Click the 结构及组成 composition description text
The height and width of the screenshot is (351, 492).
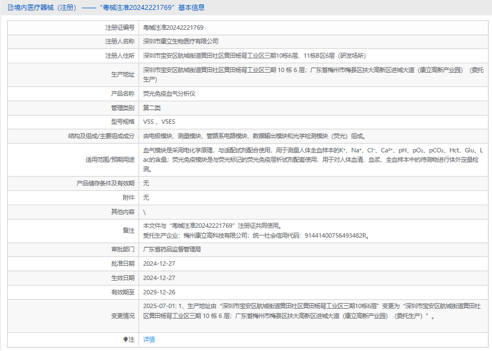[253, 136]
